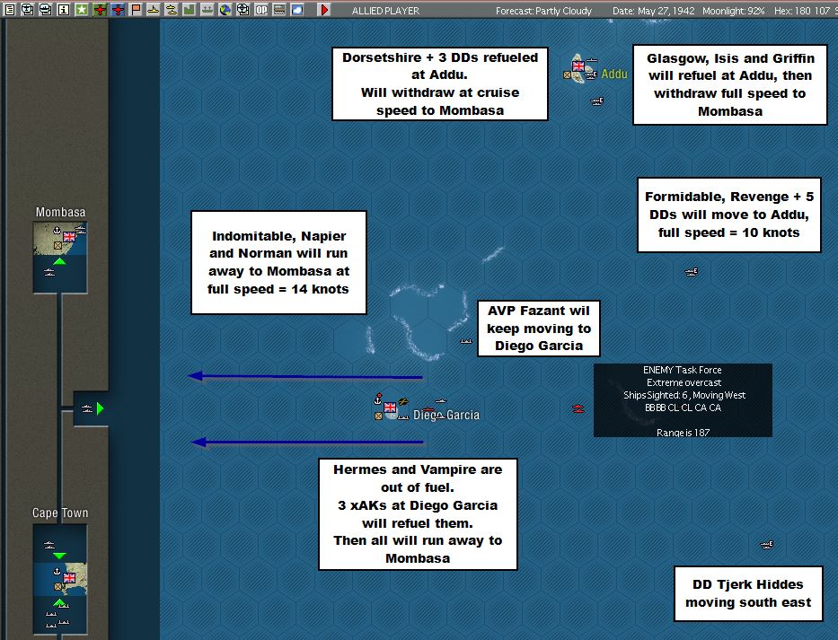Click the green star toolbar icon
Viewport: 838px width, 640px height.
(81, 9)
